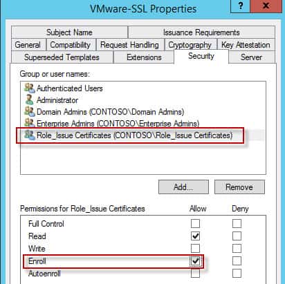Click the help question mark button
This screenshot has width=285, height=284.
pos(240,6)
